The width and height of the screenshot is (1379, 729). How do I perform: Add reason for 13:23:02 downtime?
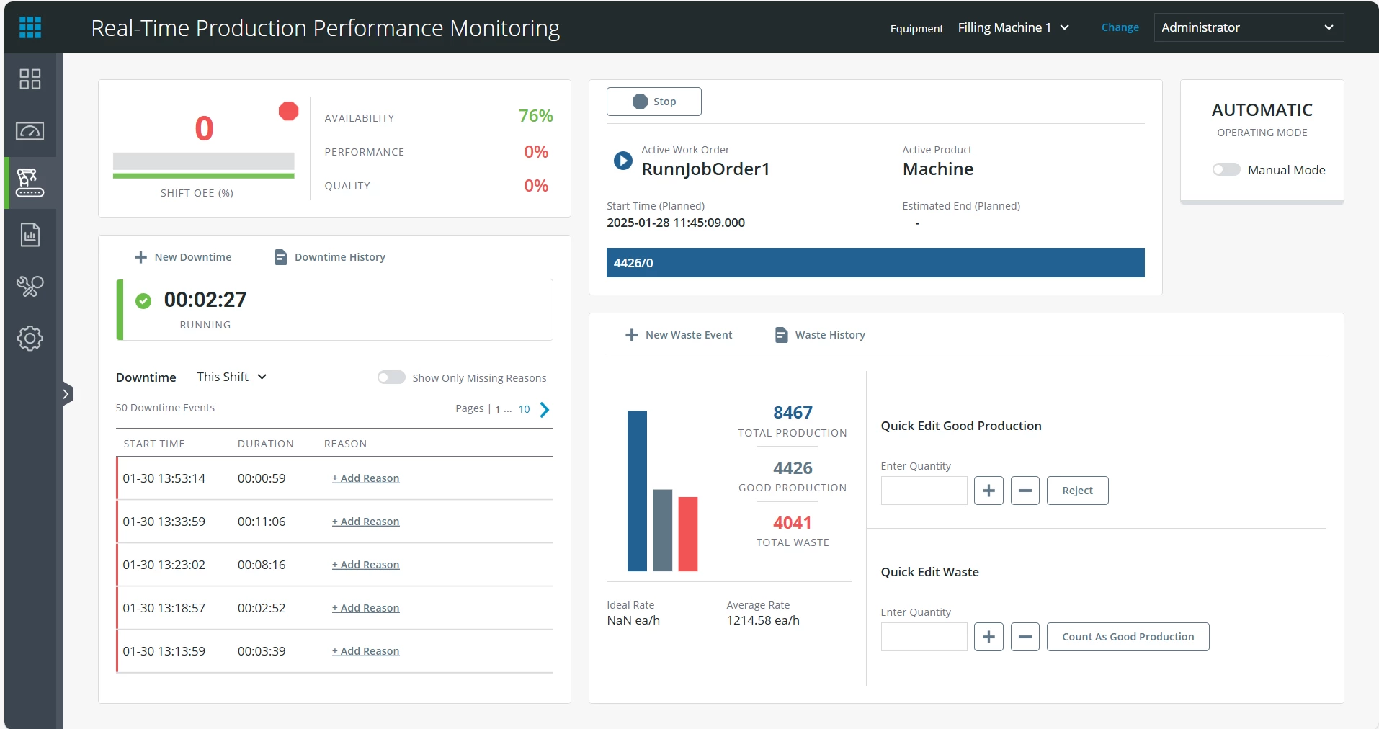[365, 565]
